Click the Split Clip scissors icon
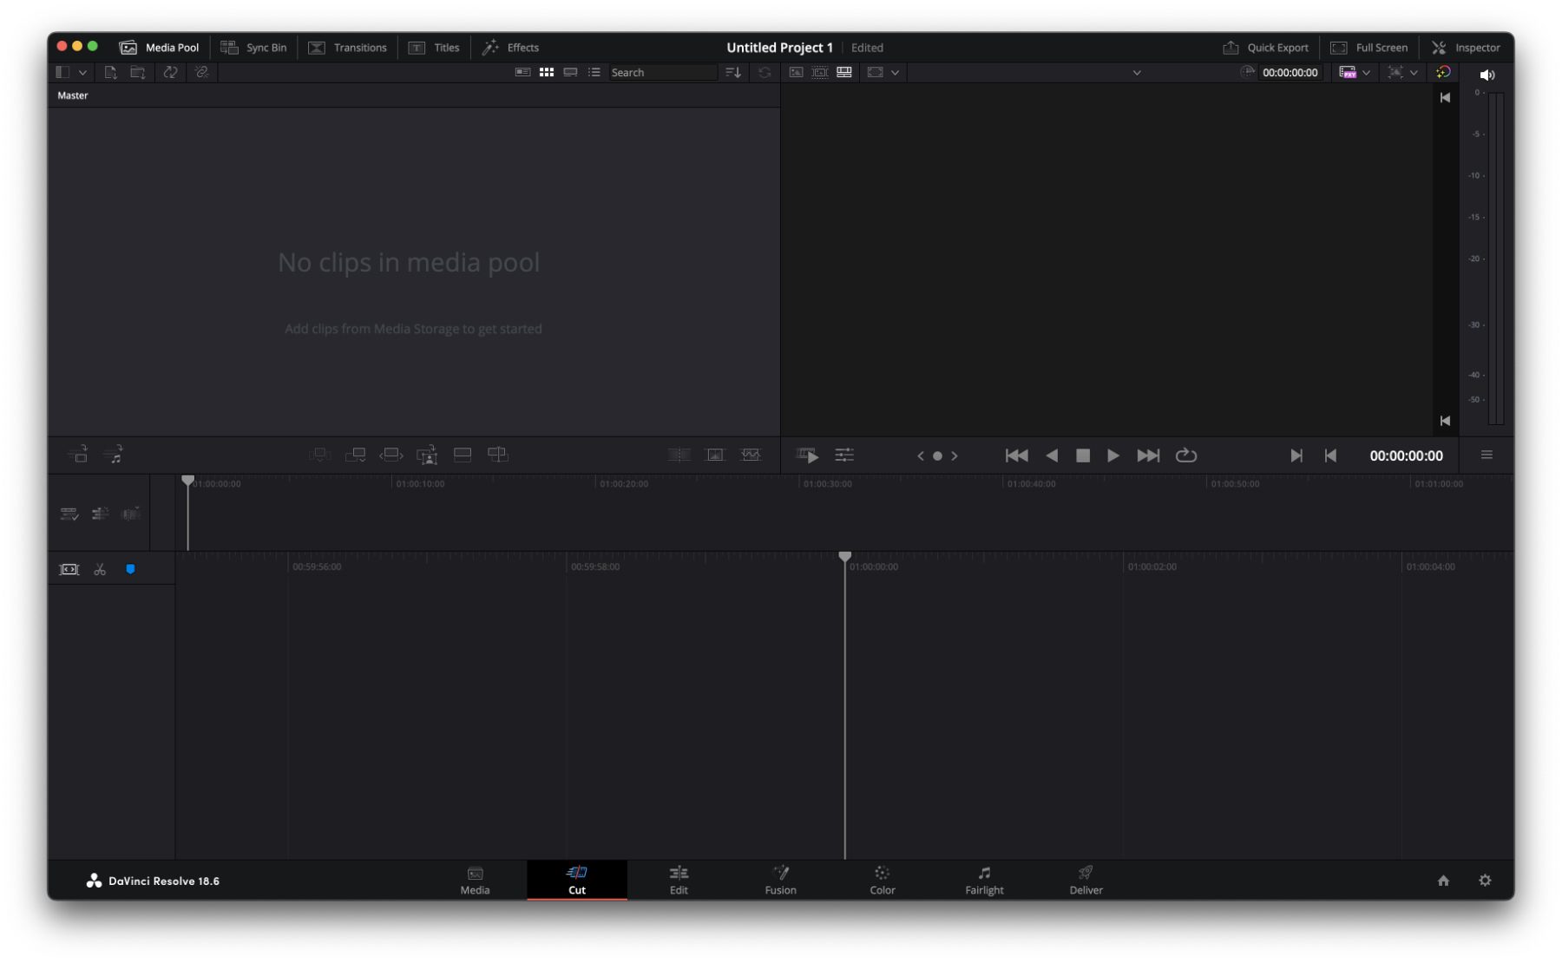 (x=100, y=570)
